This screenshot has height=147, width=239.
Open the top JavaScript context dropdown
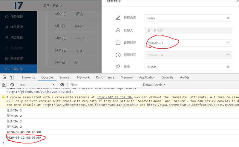(x=37, y=85)
